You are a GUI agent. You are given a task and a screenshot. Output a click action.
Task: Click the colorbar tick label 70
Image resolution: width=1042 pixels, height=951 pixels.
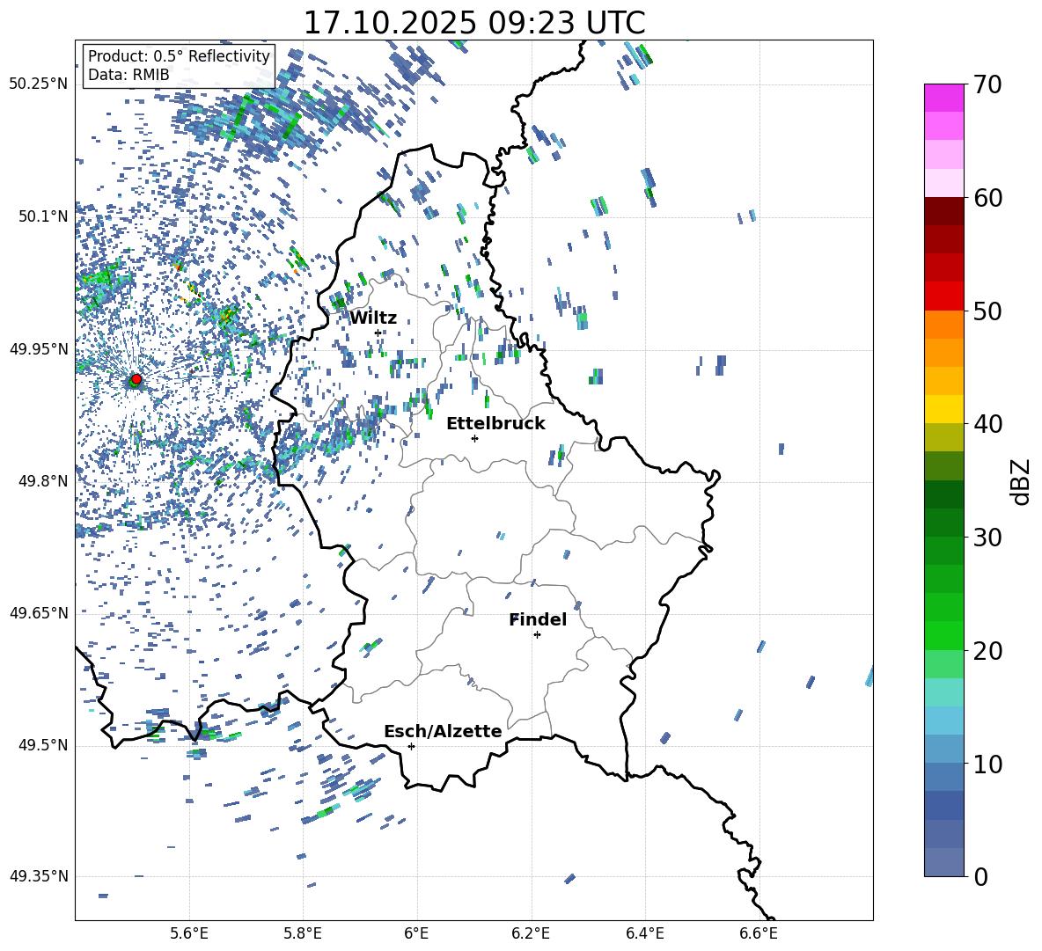(x=987, y=85)
